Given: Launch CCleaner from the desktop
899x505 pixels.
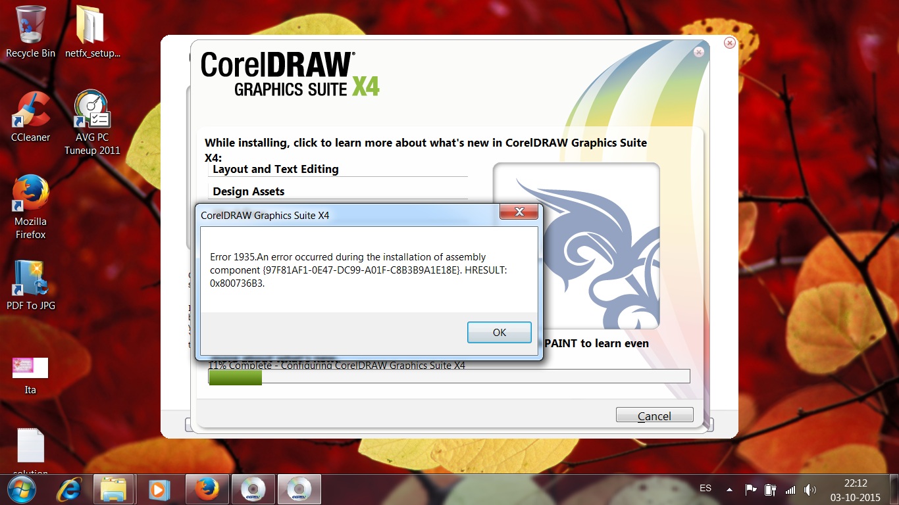Looking at the screenshot, I should pyautogui.click(x=30, y=117).
